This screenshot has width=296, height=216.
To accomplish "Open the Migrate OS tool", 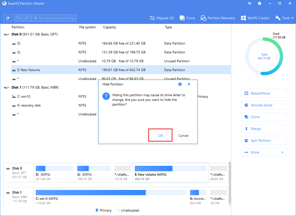I will point(162,18).
